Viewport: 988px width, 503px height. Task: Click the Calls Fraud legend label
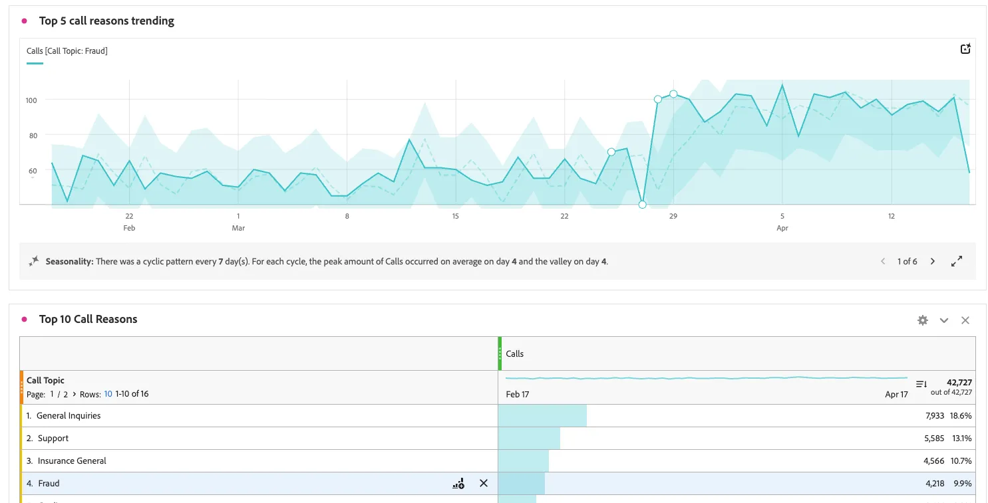[x=67, y=51]
